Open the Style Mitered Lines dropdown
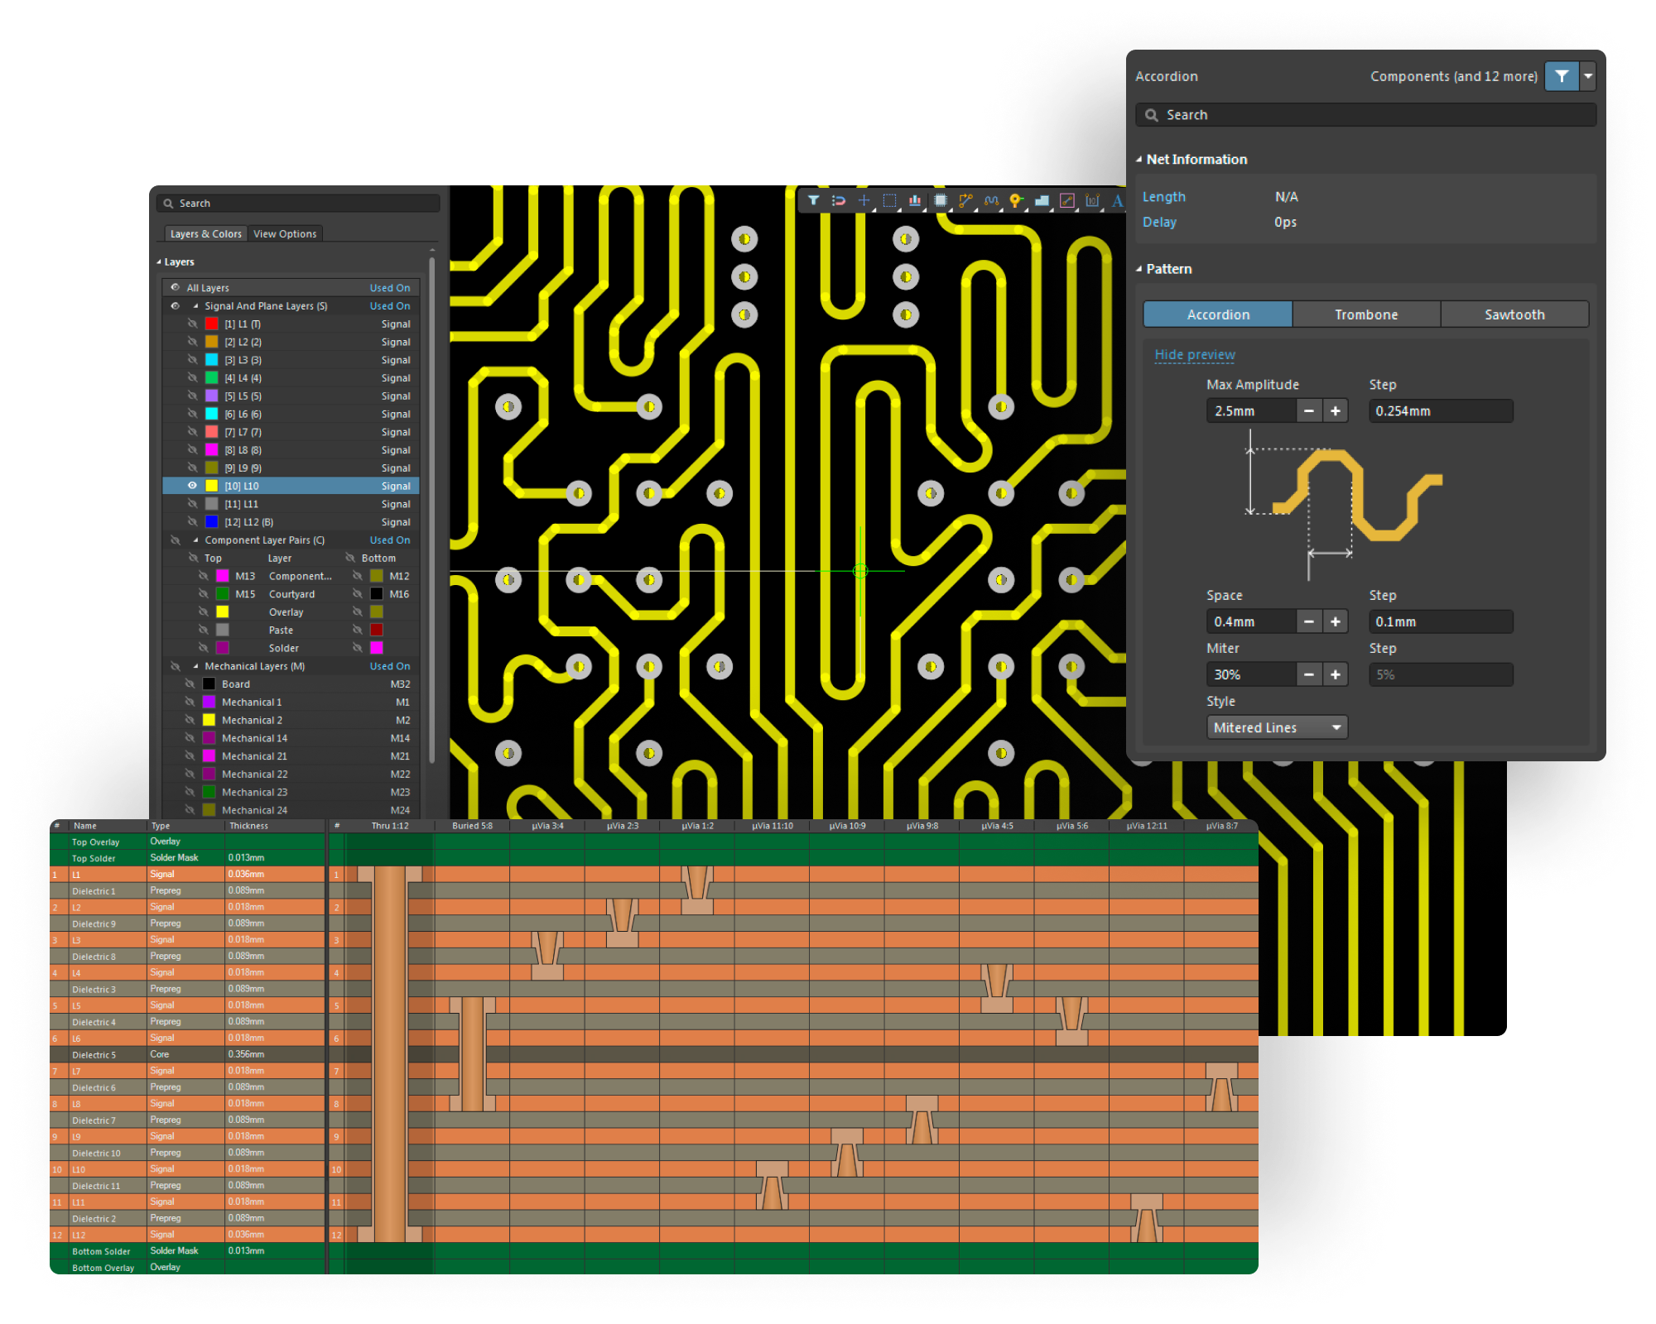The height and width of the screenshot is (1324, 1656). [x=1277, y=727]
